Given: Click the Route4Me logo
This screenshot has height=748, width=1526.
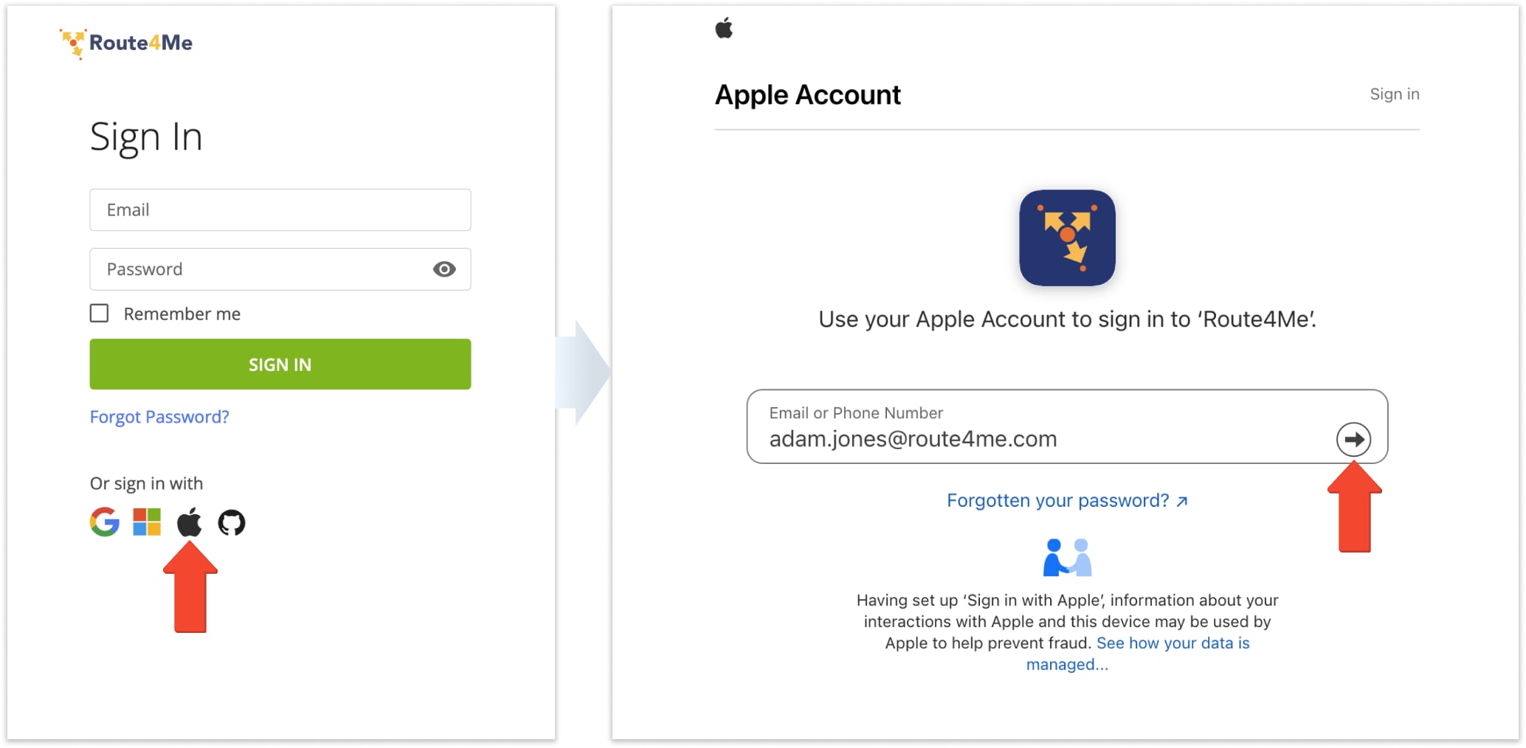Looking at the screenshot, I should pos(127,43).
